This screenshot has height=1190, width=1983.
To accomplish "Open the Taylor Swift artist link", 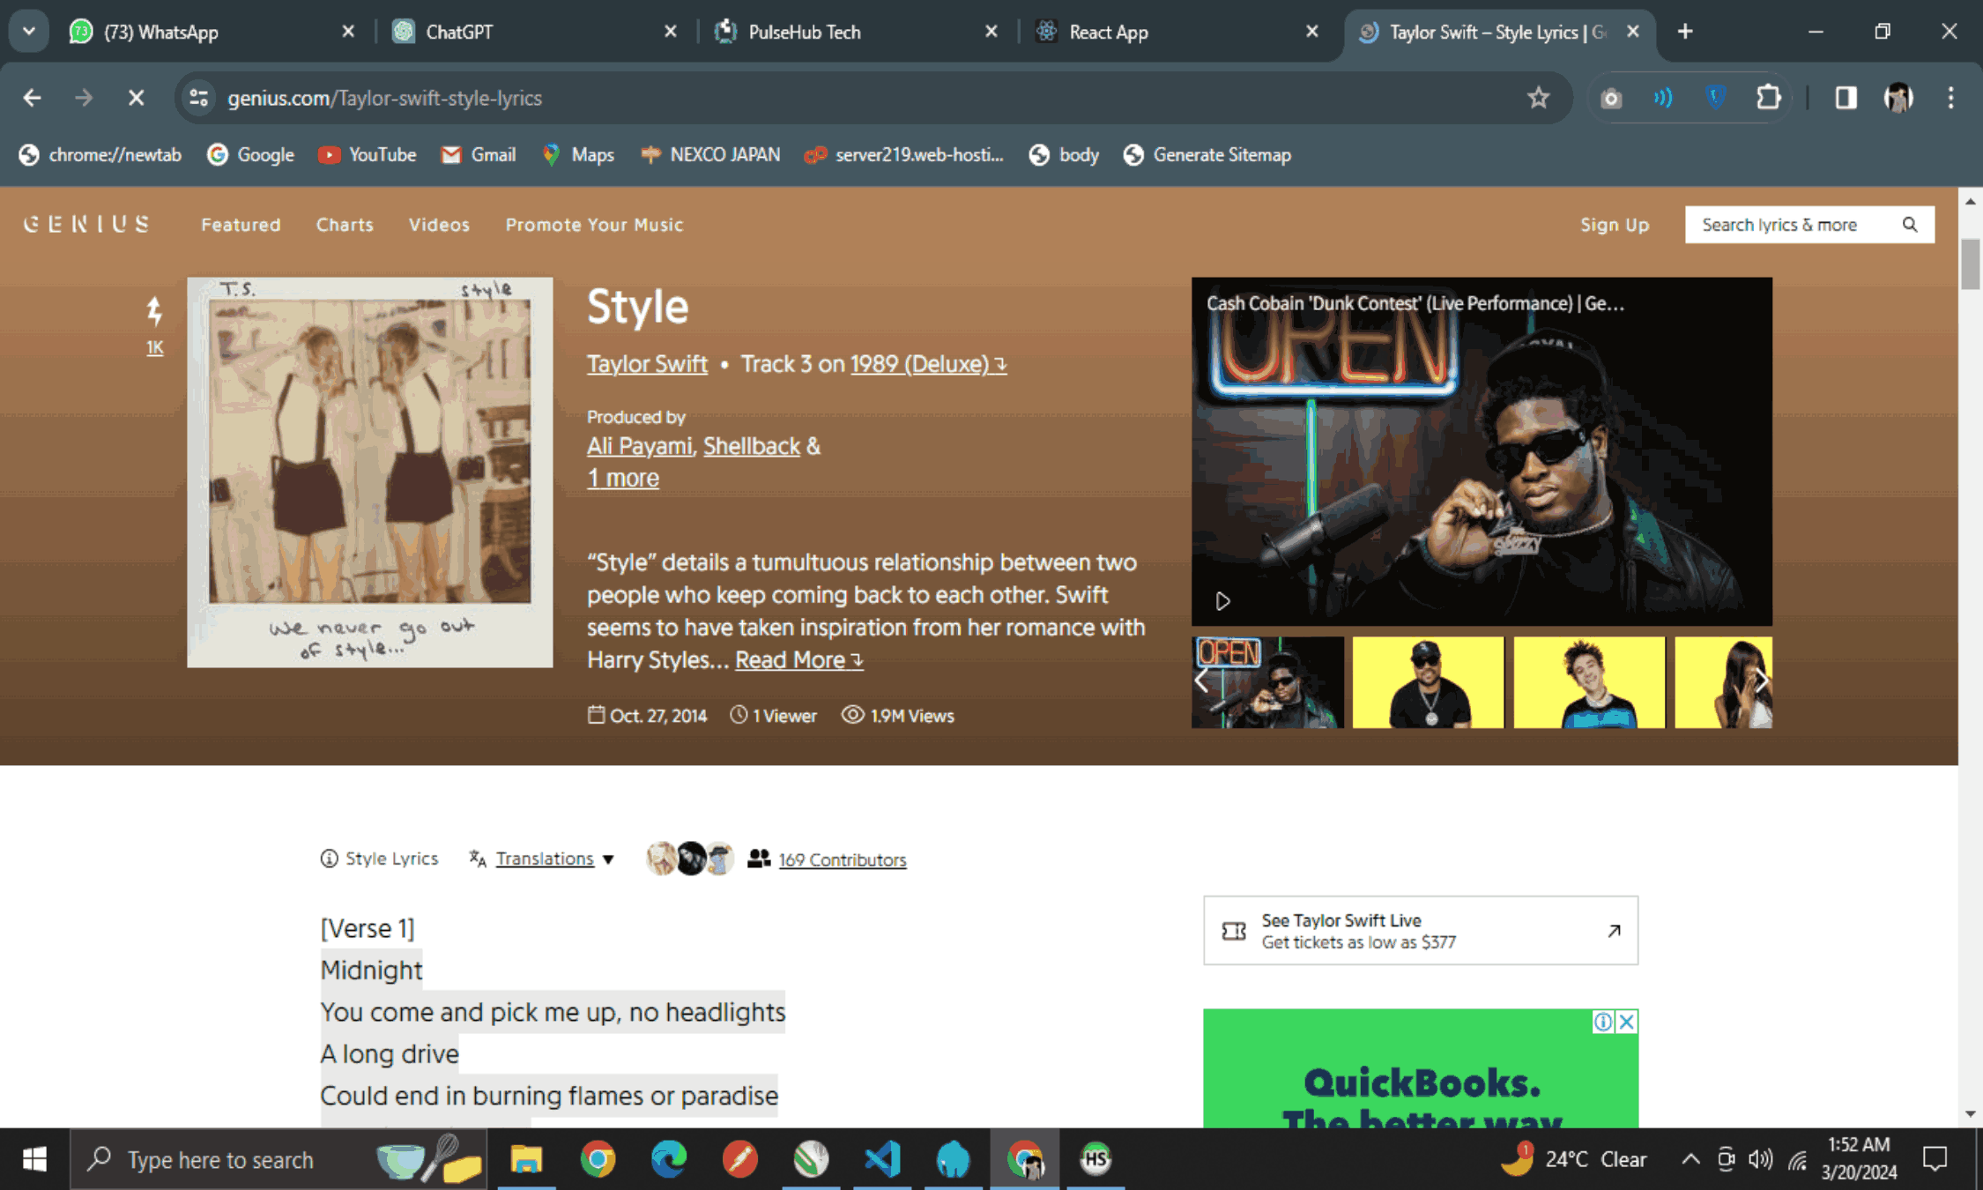I will 647,364.
